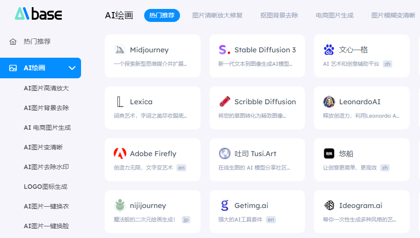420x238 pixels.
Task: Click the Stable Diffusion 3 logo icon
Action: coord(224,50)
